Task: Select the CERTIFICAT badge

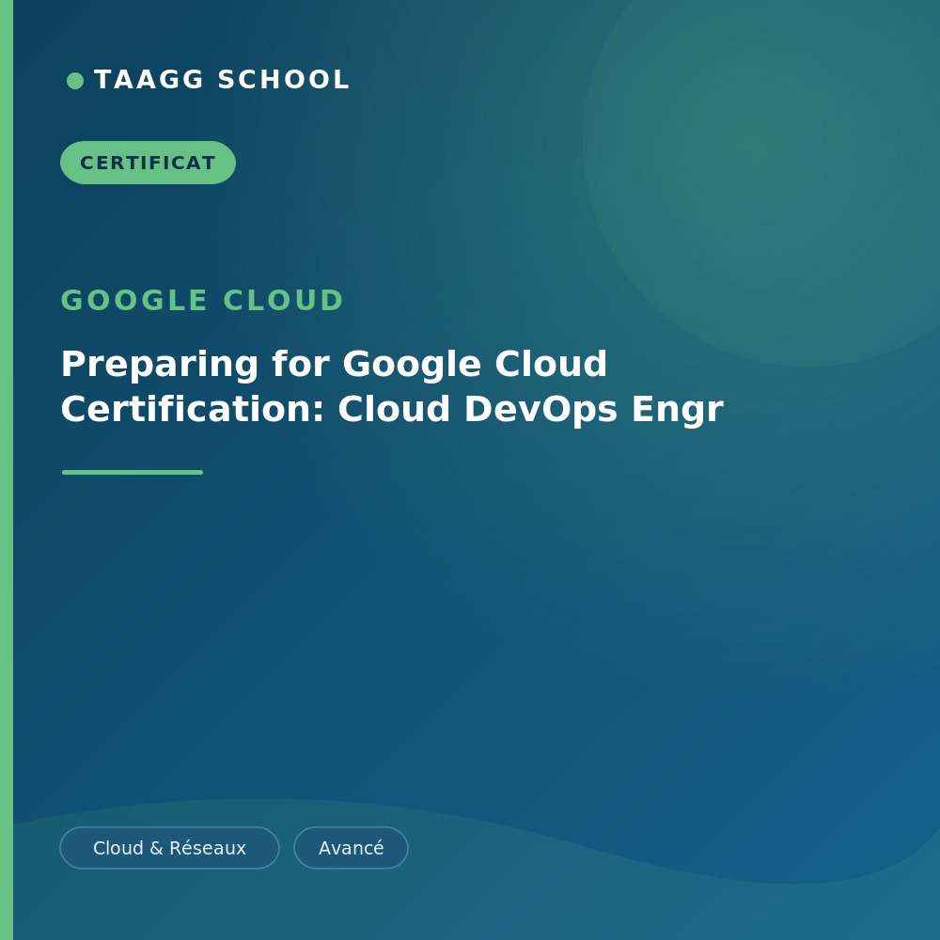Action: [149, 163]
